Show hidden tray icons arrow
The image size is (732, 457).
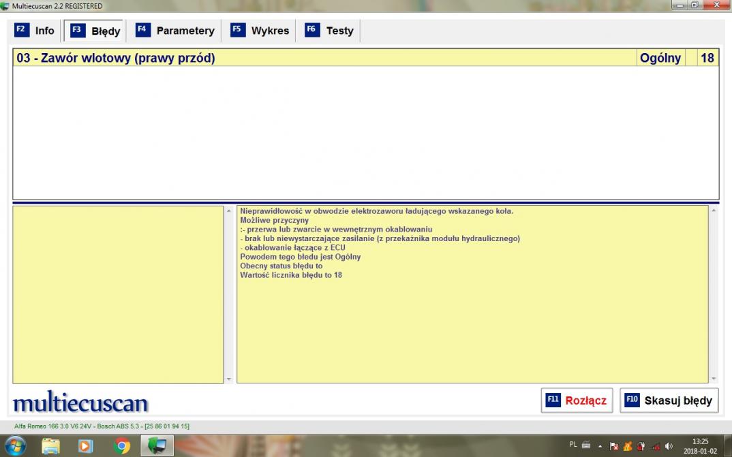[x=600, y=446]
